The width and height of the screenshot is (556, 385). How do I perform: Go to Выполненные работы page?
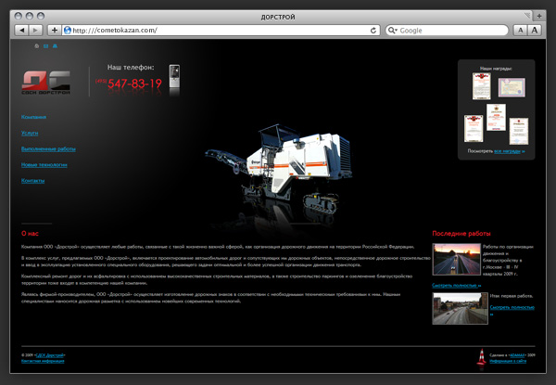47,148
